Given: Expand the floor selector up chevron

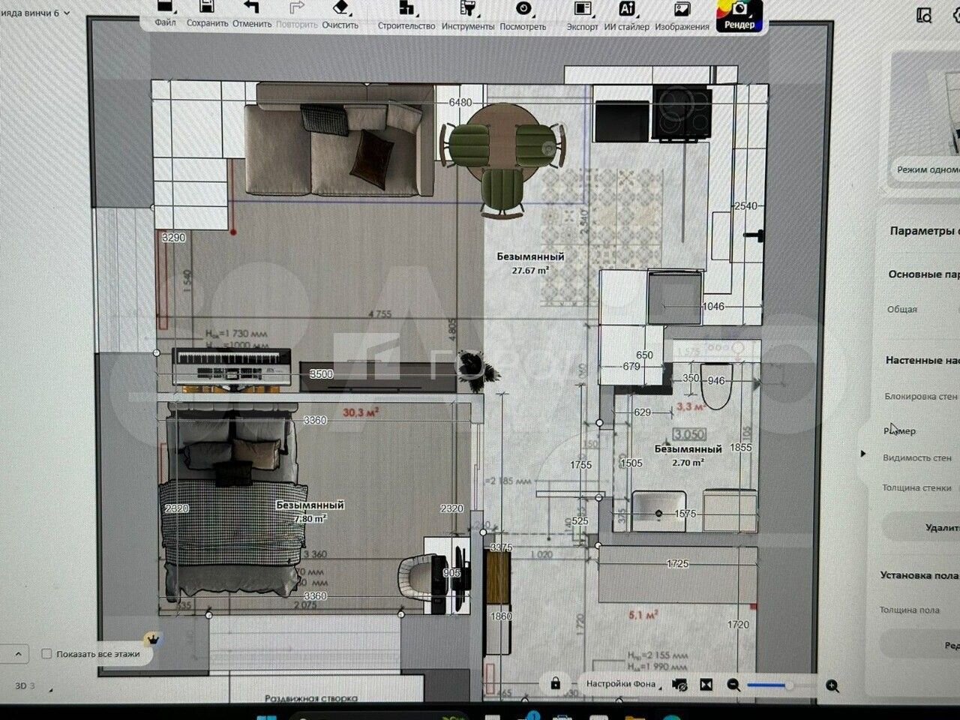Looking at the screenshot, I should [x=18, y=654].
